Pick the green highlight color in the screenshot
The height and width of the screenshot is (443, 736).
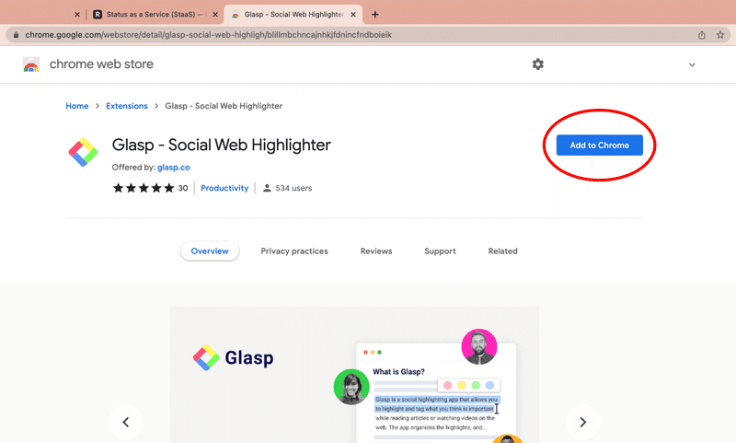[x=476, y=385]
